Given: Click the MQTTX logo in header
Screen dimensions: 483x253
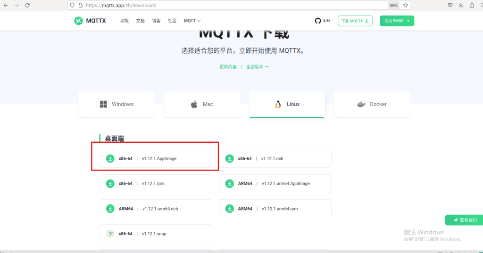Looking at the screenshot, I should [89, 21].
